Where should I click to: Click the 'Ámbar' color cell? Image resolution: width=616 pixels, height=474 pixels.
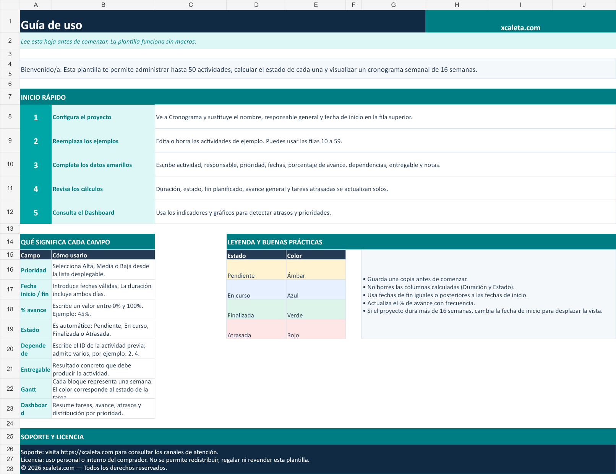click(316, 270)
